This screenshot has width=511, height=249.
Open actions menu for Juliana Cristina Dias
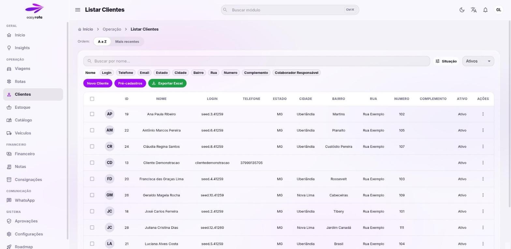[483, 228]
